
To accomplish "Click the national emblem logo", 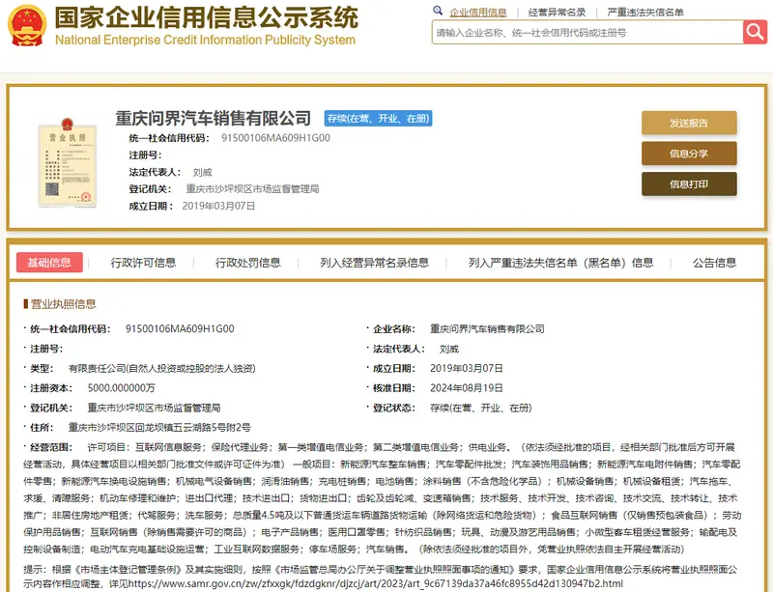I will tap(27, 25).
